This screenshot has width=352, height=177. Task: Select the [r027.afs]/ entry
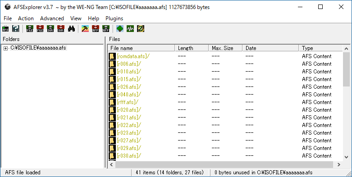129,140
